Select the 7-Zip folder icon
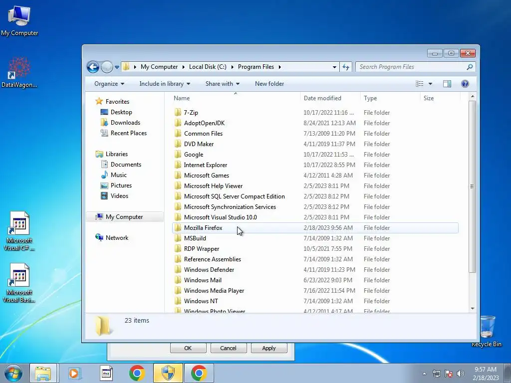The height and width of the screenshot is (383, 511). pyautogui.click(x=178, y=112)
